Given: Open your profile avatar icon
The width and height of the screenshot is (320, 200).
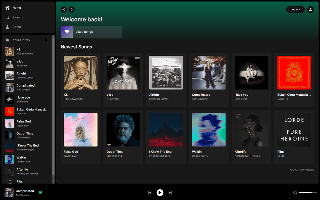Looking at the screenshot, I should (311, 9).
